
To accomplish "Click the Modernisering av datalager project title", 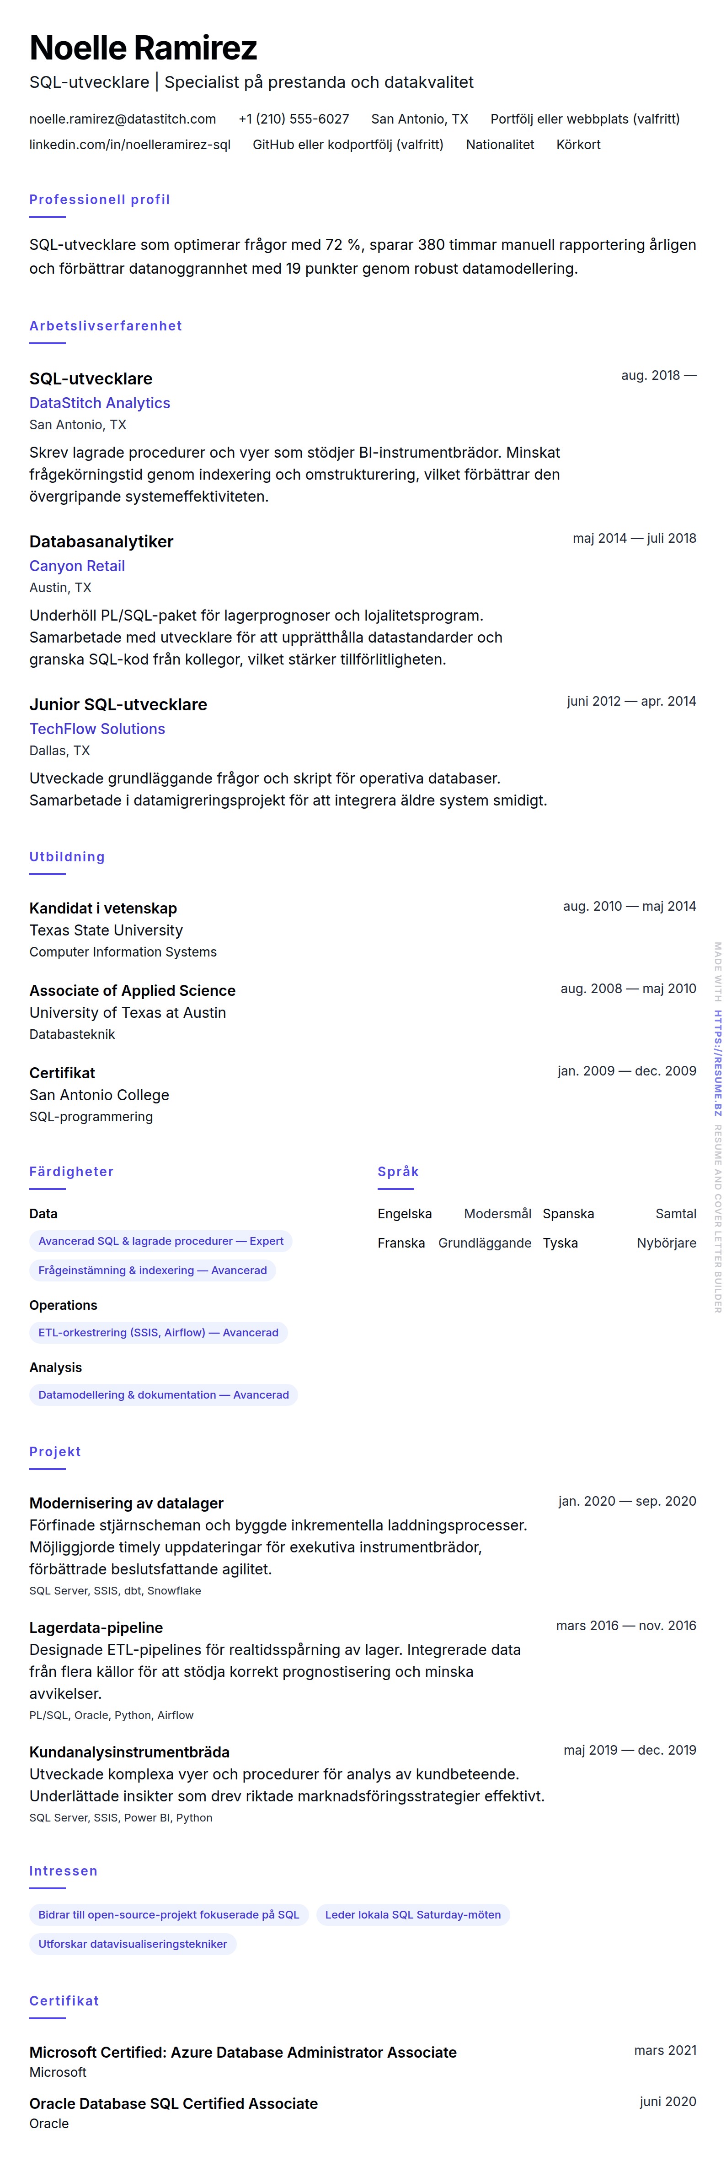I will [x=127, y=1503].
